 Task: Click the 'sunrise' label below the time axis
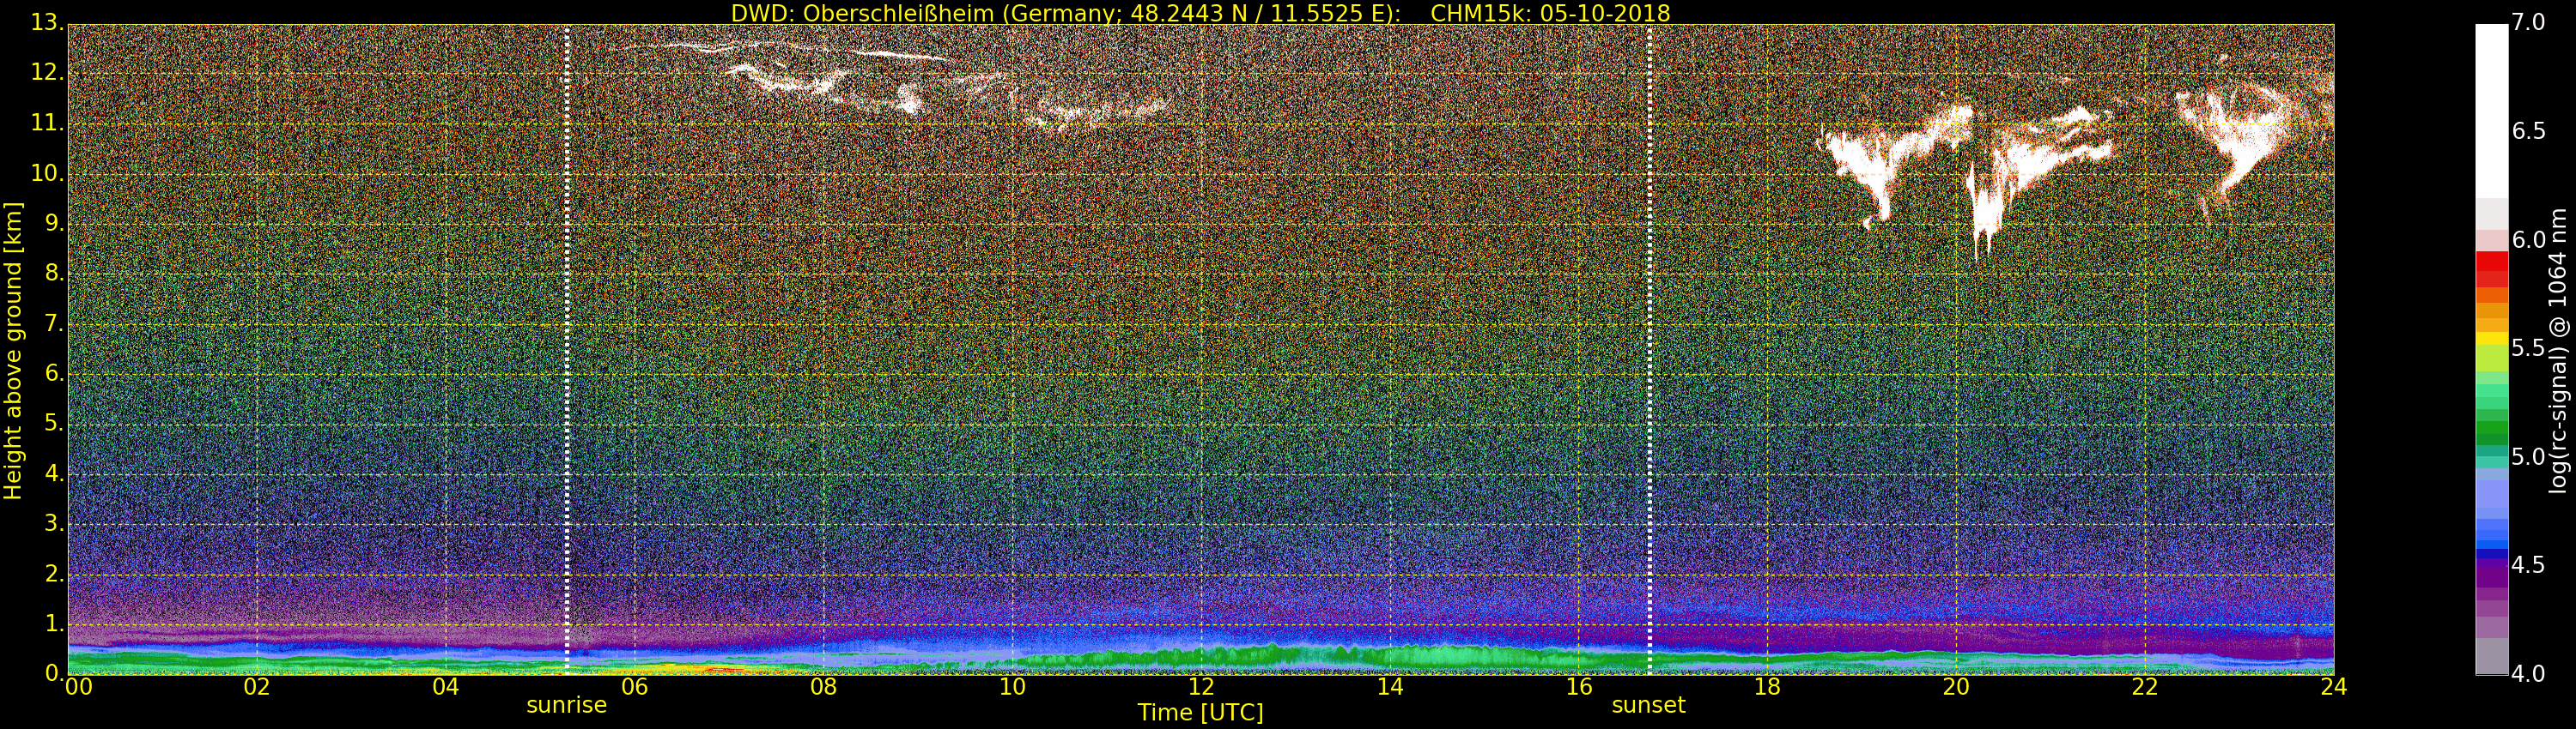[566, 705]
